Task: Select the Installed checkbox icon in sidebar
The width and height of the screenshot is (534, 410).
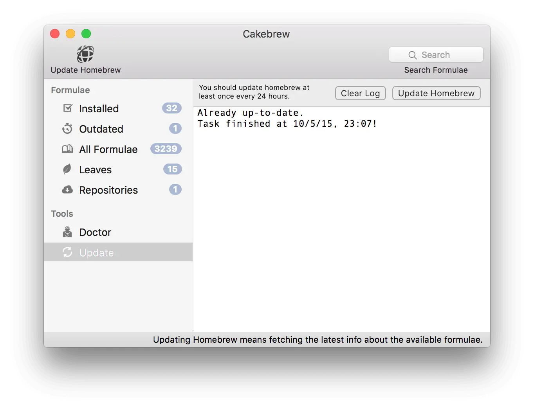Action: (x=68, y=108)
